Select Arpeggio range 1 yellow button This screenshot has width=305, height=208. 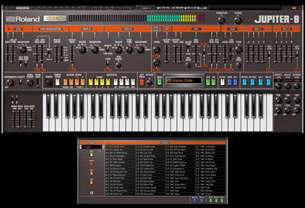(91, 82)
